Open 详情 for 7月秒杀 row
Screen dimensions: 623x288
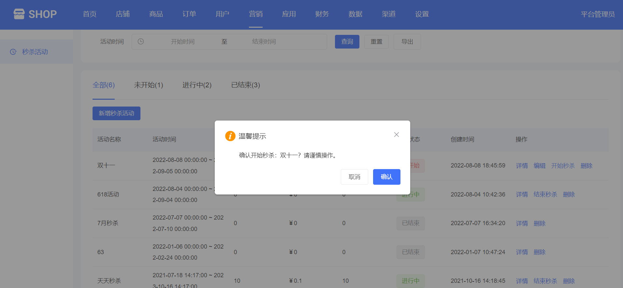coord(522,223)
